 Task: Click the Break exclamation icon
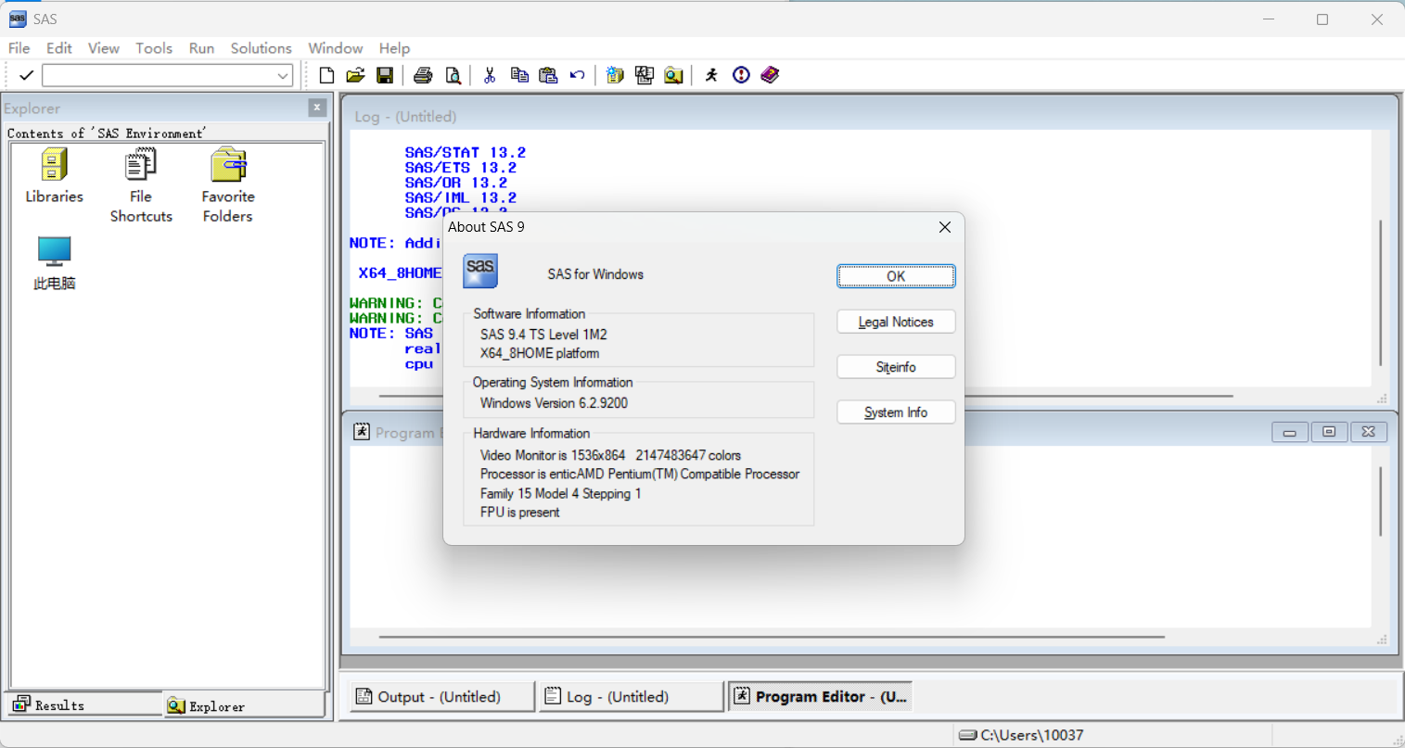click(741, 75)
